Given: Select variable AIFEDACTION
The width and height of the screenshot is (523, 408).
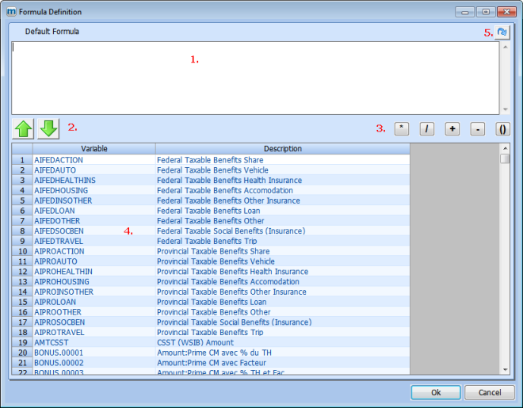Looking at the screenshot, I should click(59, 160).
